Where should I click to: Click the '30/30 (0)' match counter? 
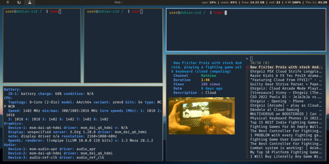tap(260, 63)
